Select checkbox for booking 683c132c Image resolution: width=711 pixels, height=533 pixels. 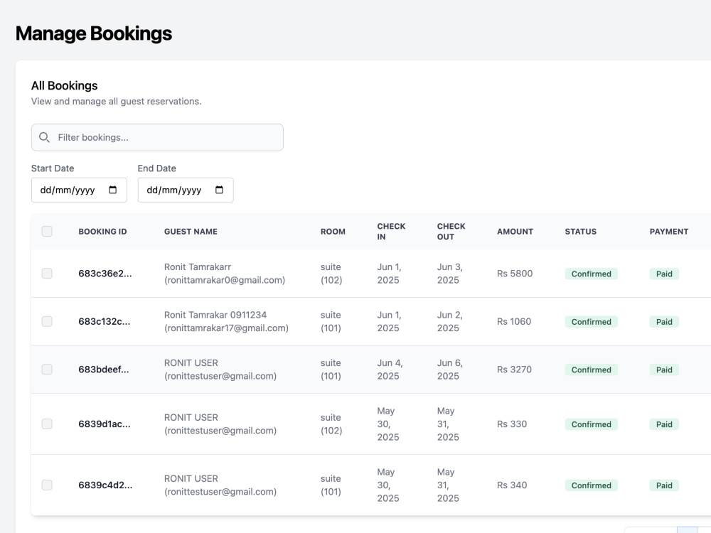[x=47, y=321]
